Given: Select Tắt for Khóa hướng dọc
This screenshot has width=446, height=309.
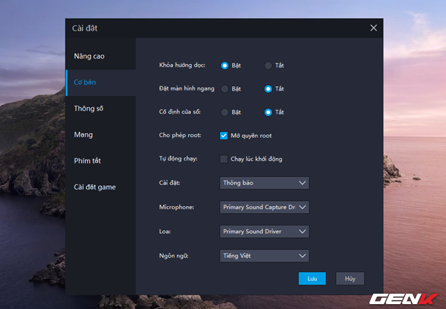Looking at the screenshot, I should click(x=268, y=65).
